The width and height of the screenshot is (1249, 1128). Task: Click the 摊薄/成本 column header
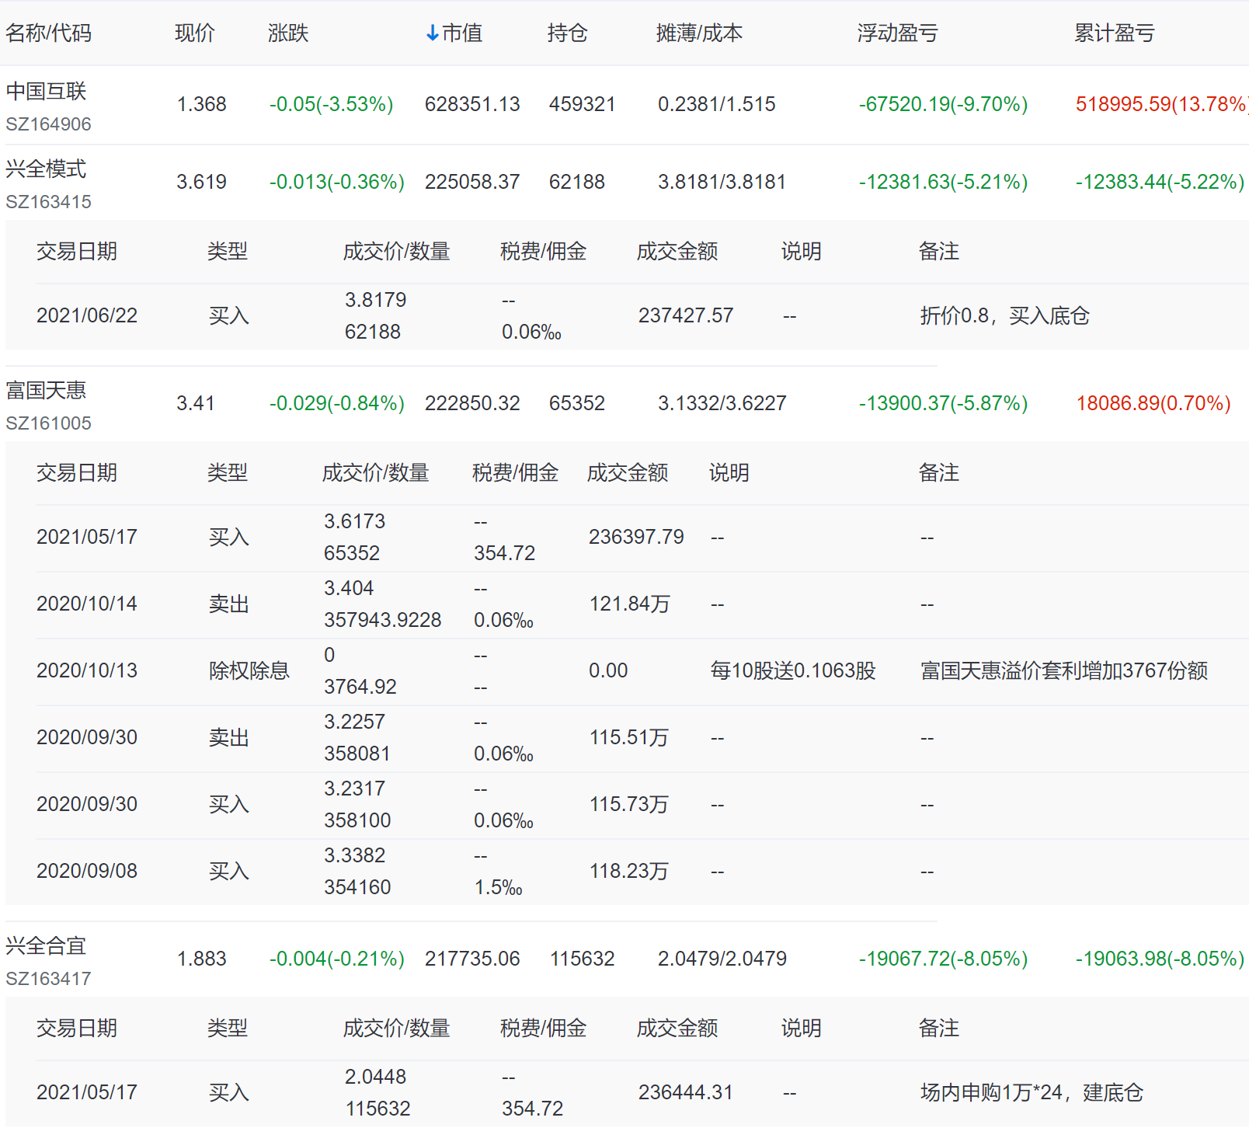[x=699, y=33]
